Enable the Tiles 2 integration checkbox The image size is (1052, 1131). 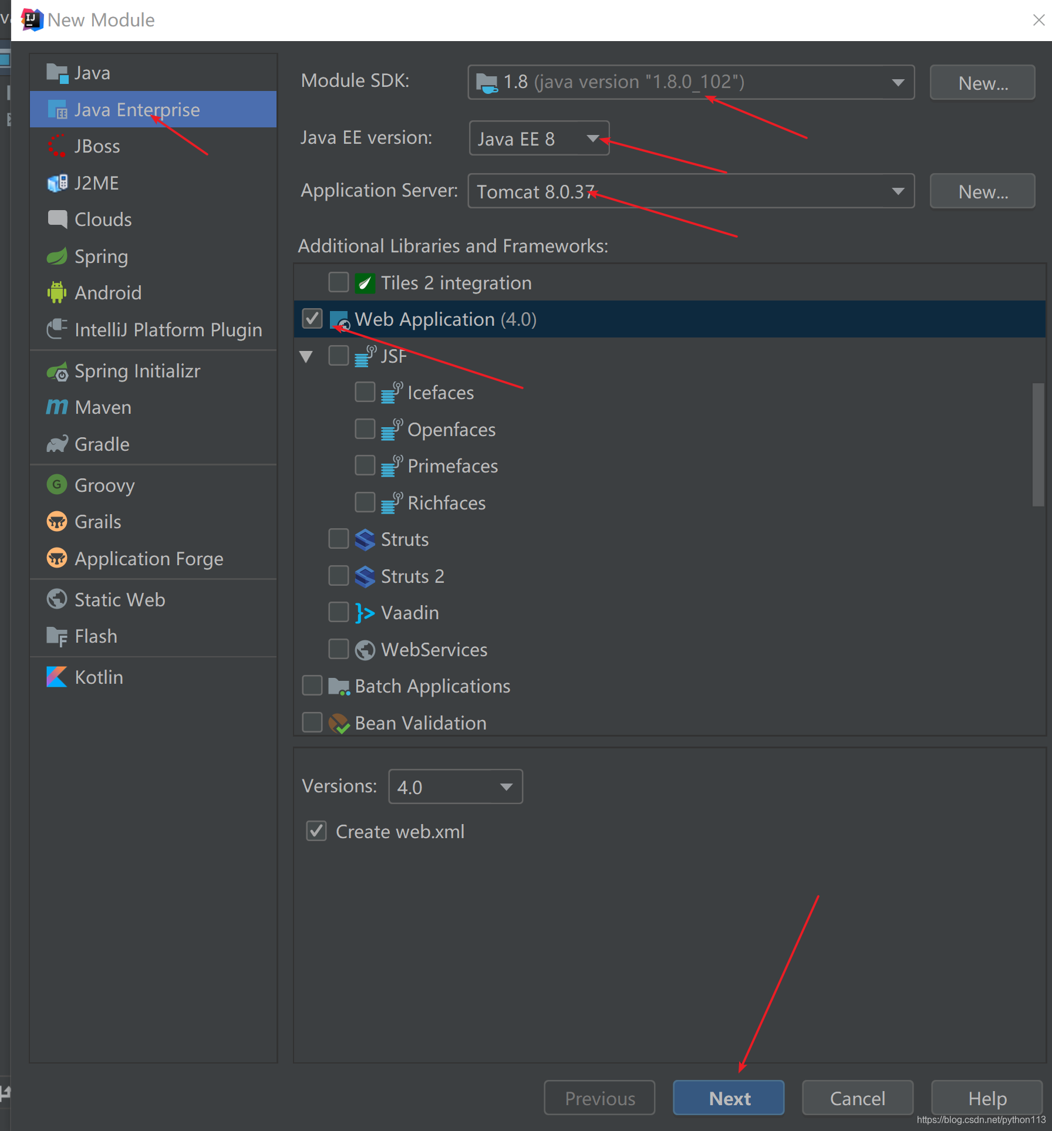[x=339, y=282]
